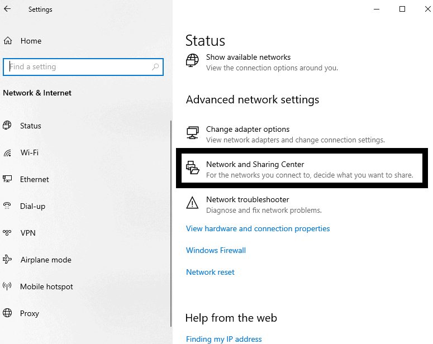Click the Home house icon
Image resolution: width=433 pixels, height=344 pixels.
8,41
